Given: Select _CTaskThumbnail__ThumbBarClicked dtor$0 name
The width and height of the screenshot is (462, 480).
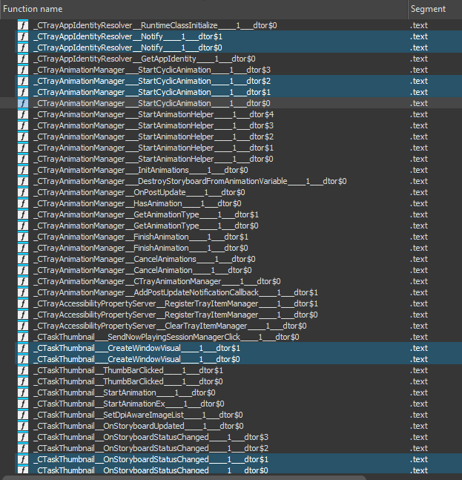Looking at the screenshot, I should 128,381.
